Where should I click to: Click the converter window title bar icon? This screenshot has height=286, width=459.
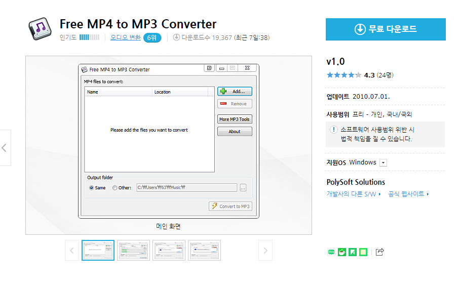[x=84, y=69]
